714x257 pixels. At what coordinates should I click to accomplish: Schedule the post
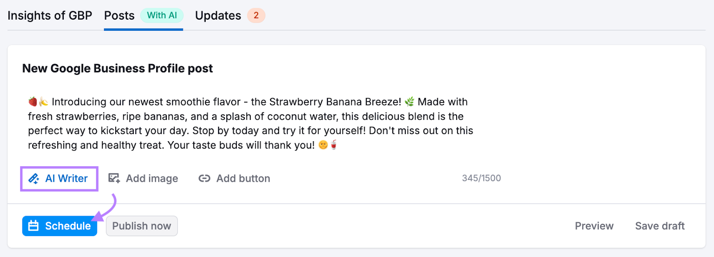pos(59,226)
